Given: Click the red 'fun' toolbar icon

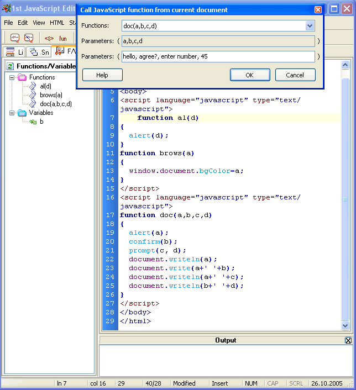Looking at the screenshot, I should point(63,39).
